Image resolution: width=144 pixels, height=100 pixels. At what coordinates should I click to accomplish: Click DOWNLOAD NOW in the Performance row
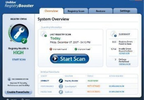tap(117, 86)
